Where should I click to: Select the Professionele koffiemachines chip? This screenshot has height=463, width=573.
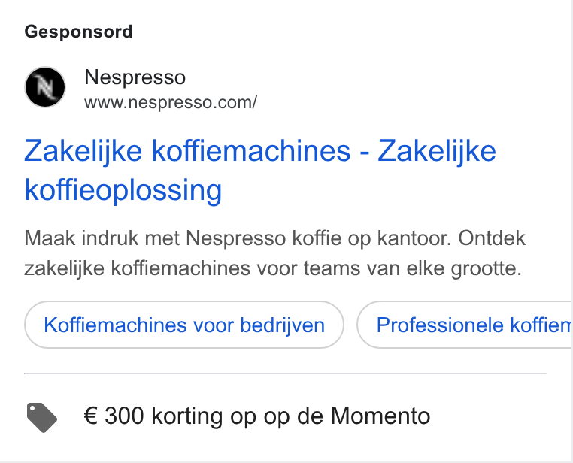click(465, 325)
